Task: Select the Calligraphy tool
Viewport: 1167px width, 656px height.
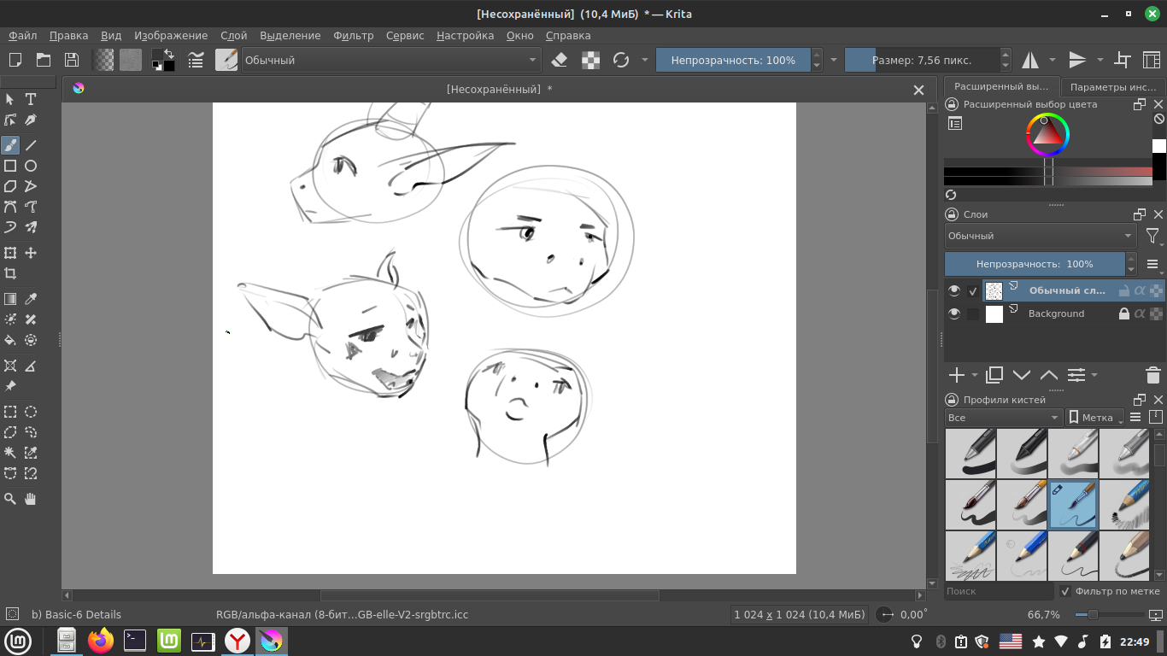Action: [31, 120]
